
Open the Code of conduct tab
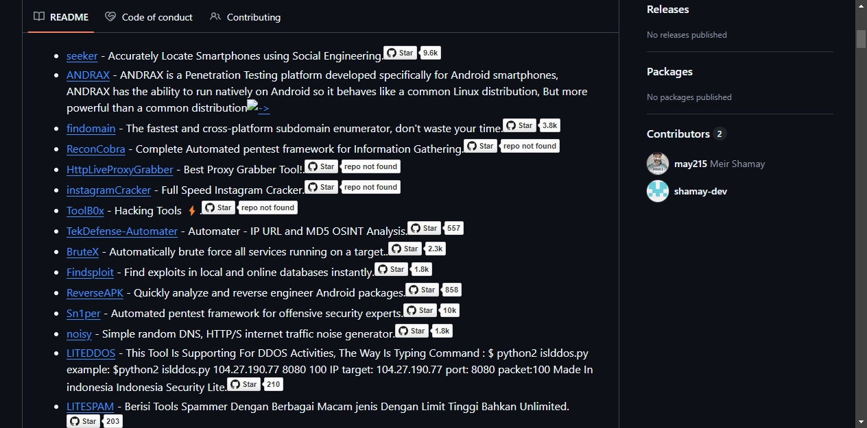(x=149, y=16)
